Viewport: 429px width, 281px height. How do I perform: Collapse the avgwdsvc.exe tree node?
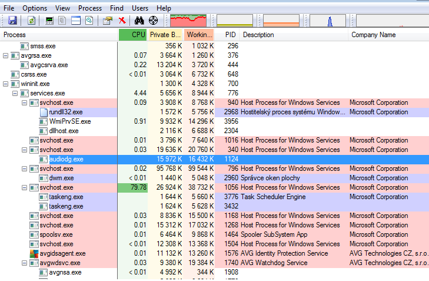click(25, 263)
